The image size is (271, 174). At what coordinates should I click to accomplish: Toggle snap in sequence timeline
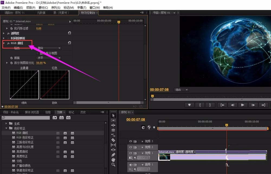coord(143,128)
